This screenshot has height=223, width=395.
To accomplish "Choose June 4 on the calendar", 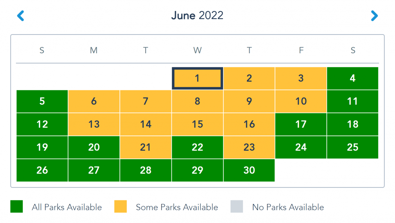I will [x=353, y=78].
